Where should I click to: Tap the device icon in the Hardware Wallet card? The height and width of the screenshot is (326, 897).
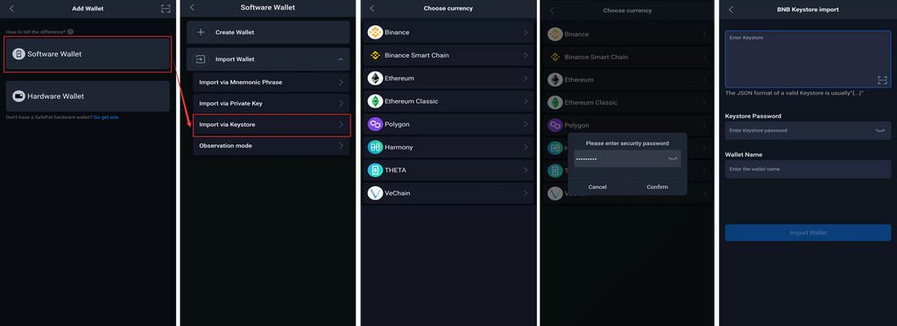[19, 96]
